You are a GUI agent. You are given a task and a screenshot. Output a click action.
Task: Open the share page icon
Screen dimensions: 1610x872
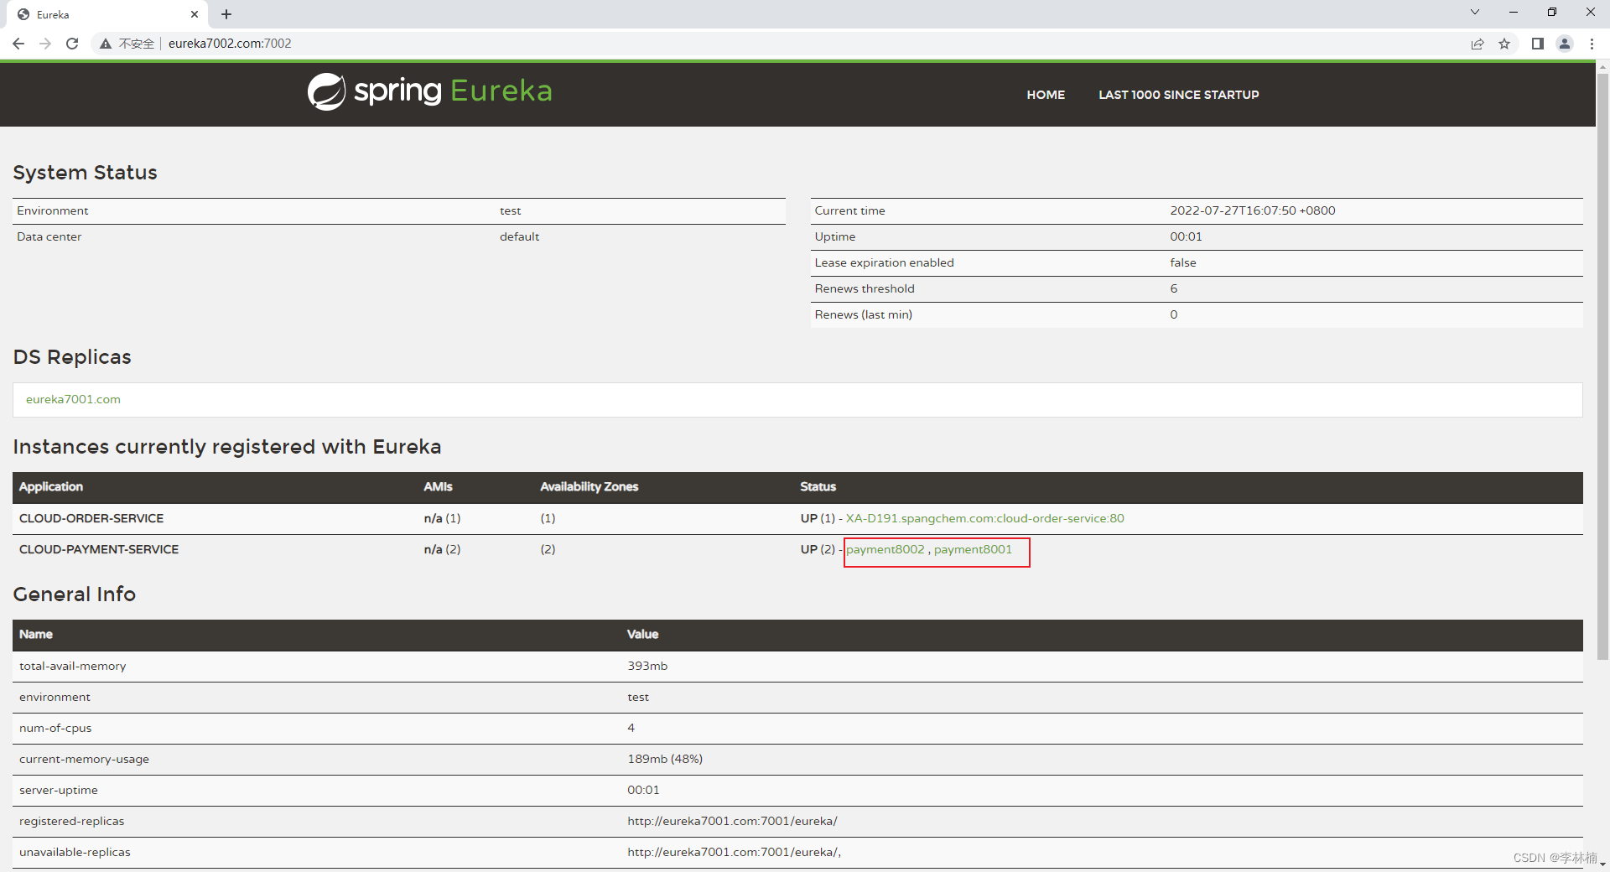[x=1478, y=44]
